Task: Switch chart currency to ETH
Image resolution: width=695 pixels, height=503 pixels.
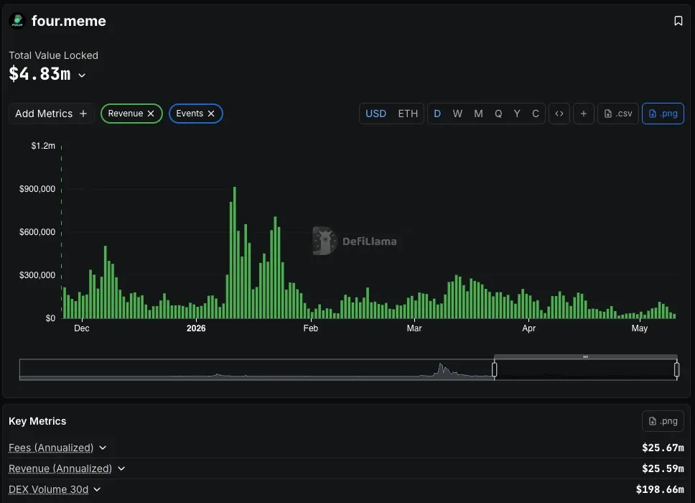Action: [x=408, y=114]
